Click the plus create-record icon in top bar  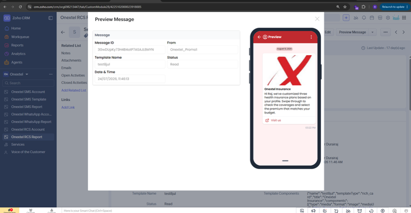[346, 18]
